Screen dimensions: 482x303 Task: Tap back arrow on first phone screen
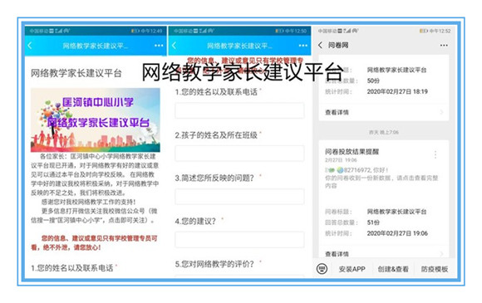(x=30, y=46)
